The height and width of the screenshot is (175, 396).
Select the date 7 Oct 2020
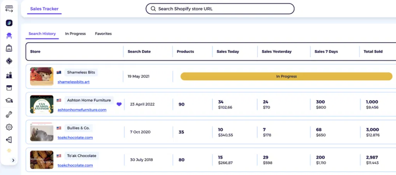point(140,132)
